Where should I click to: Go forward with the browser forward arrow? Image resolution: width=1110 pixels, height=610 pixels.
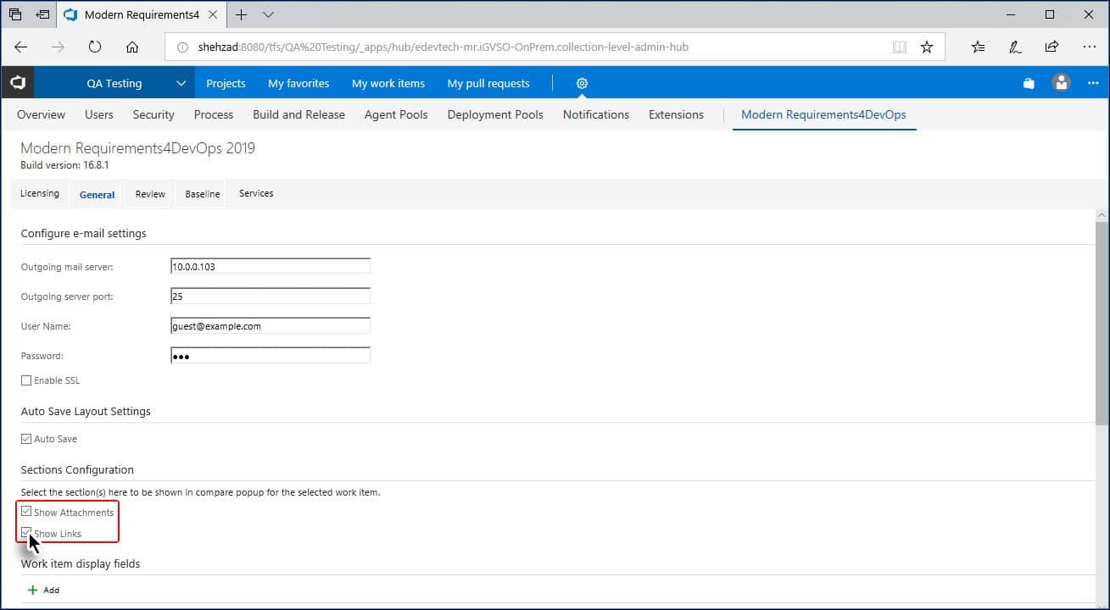[x=58, y=47]
